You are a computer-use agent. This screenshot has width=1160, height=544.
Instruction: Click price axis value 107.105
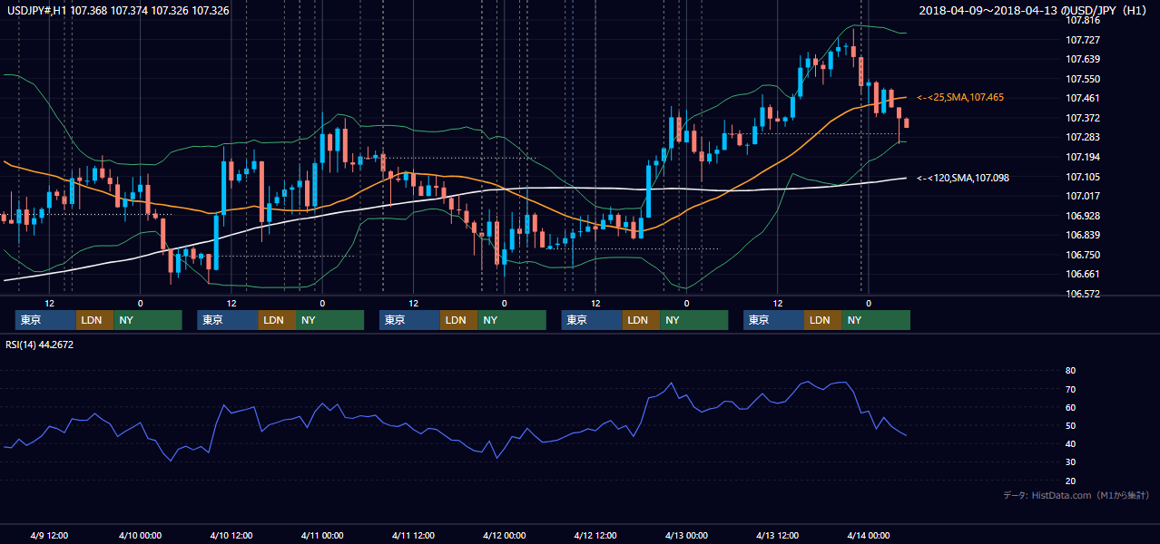coord(1083,177)
